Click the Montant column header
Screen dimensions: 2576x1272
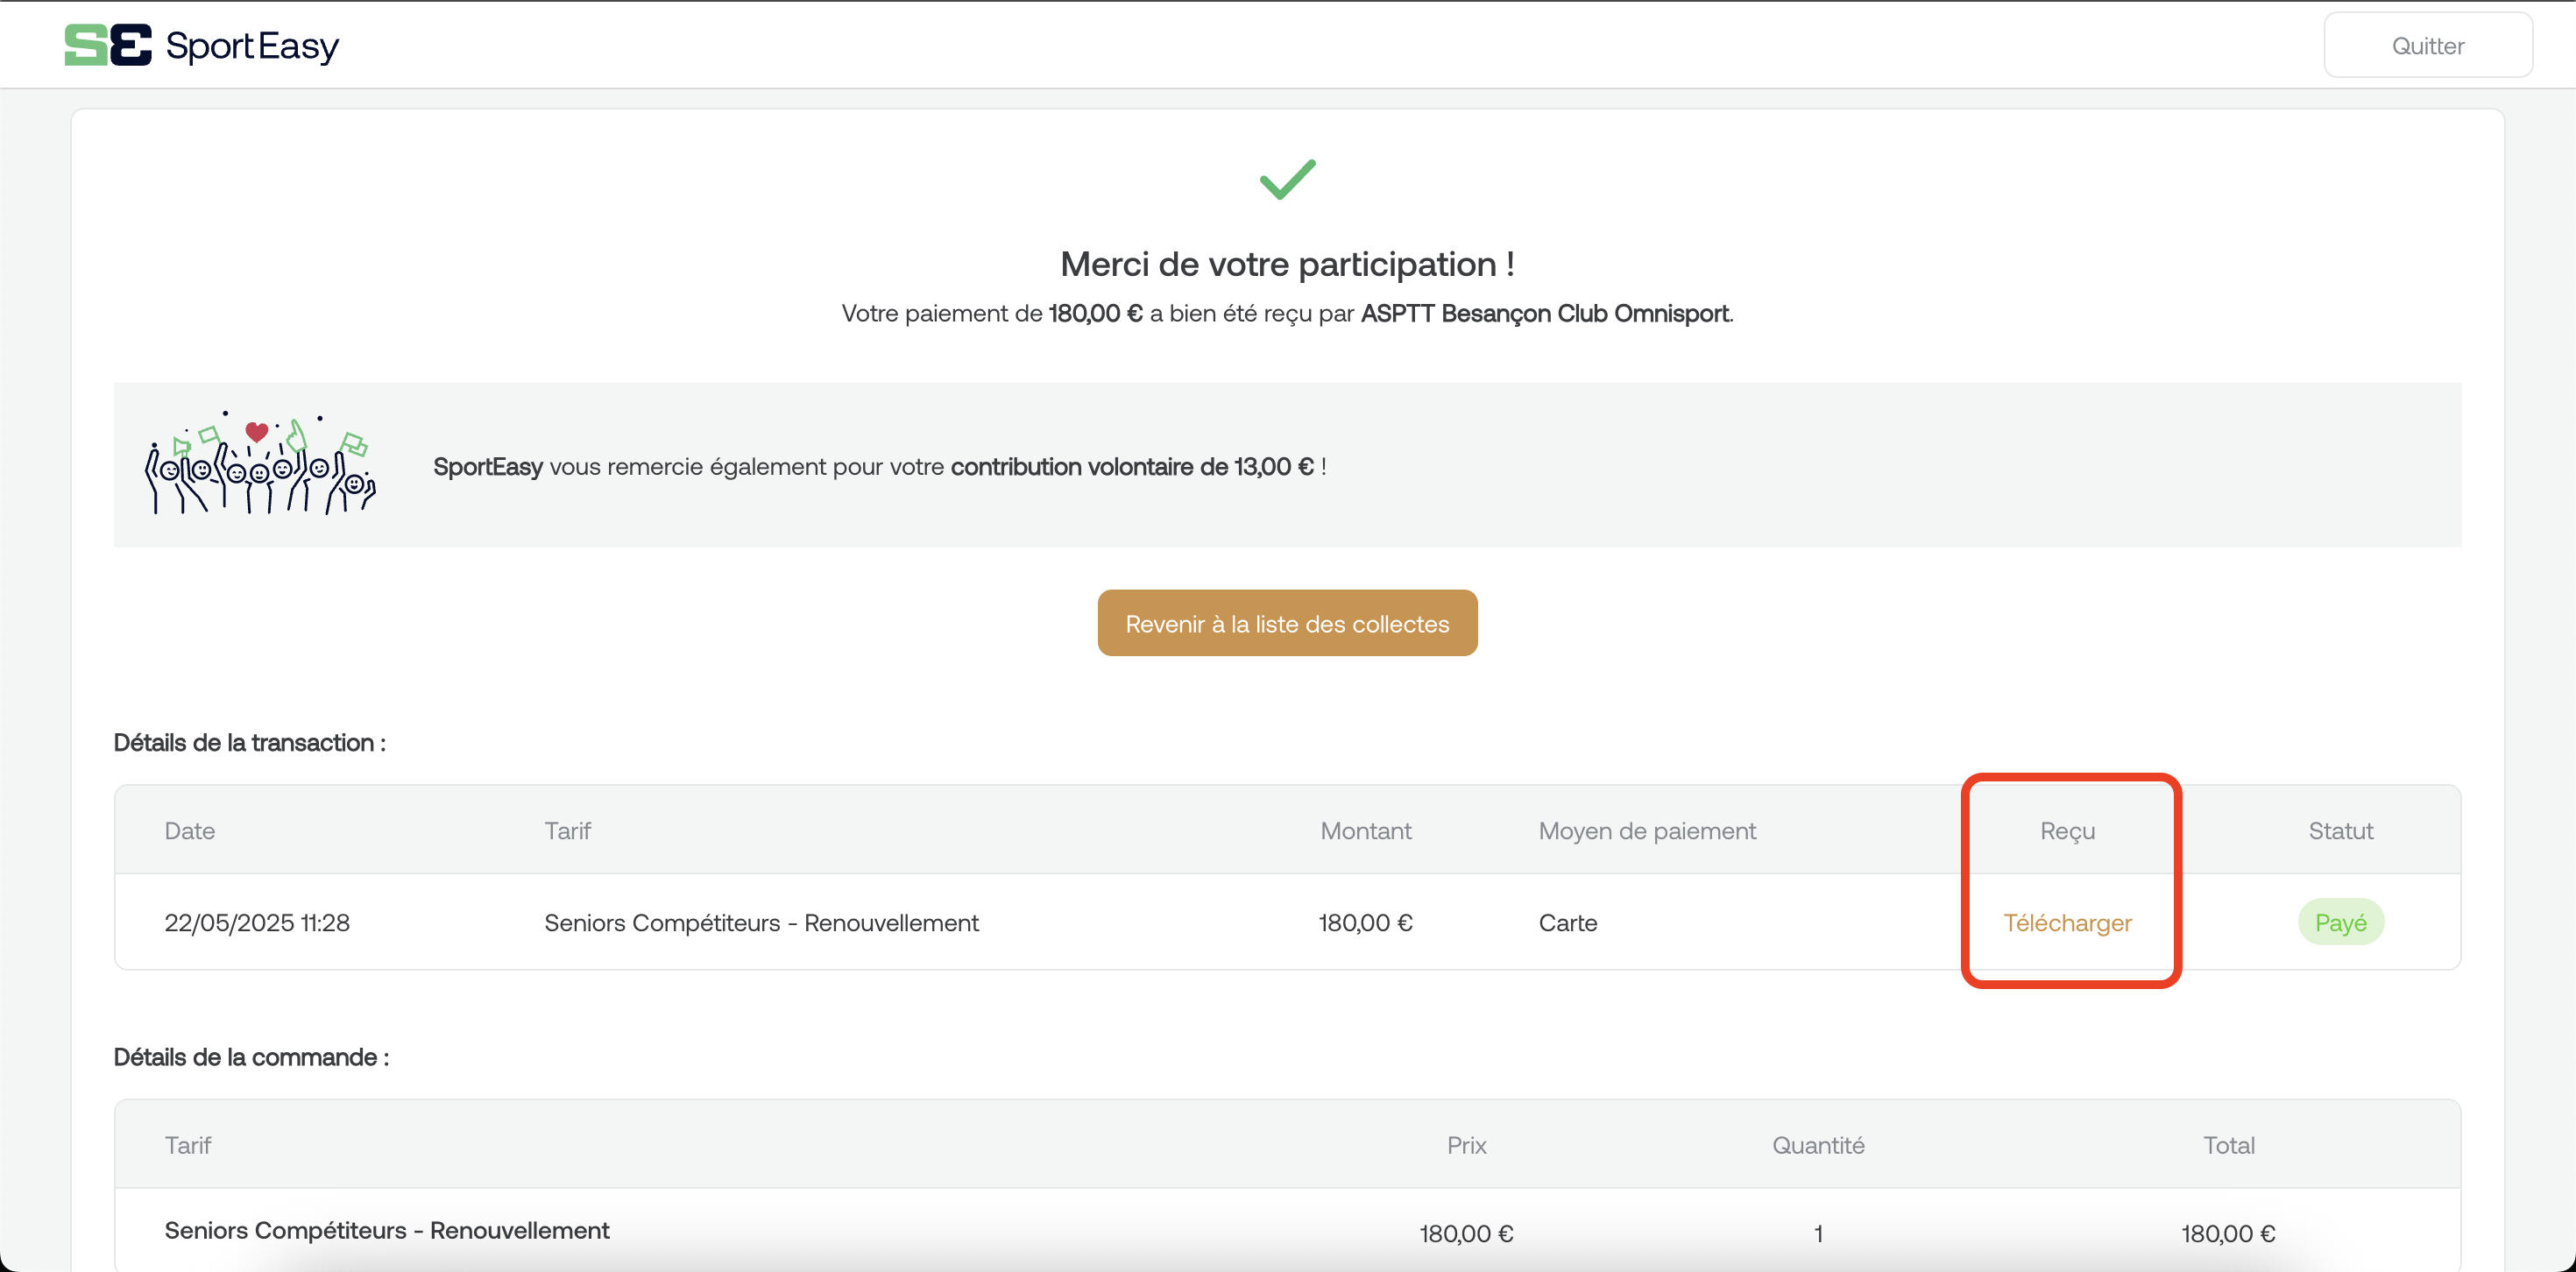pyautogui.click(x=1365, y=831)
